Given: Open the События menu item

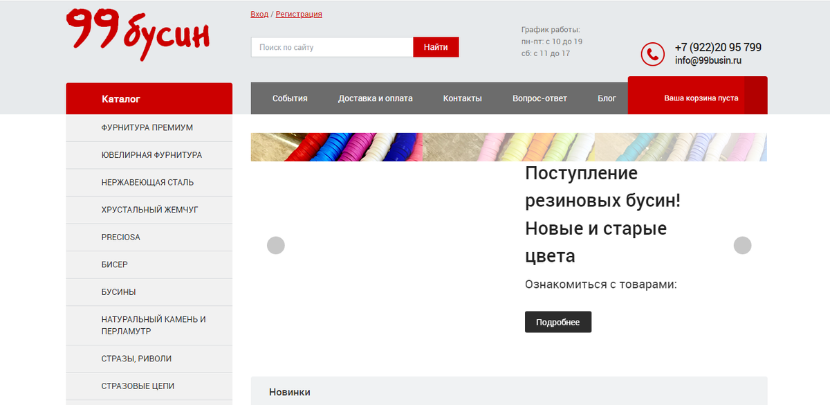Looking at the screenshot, I should click(290, 98).
